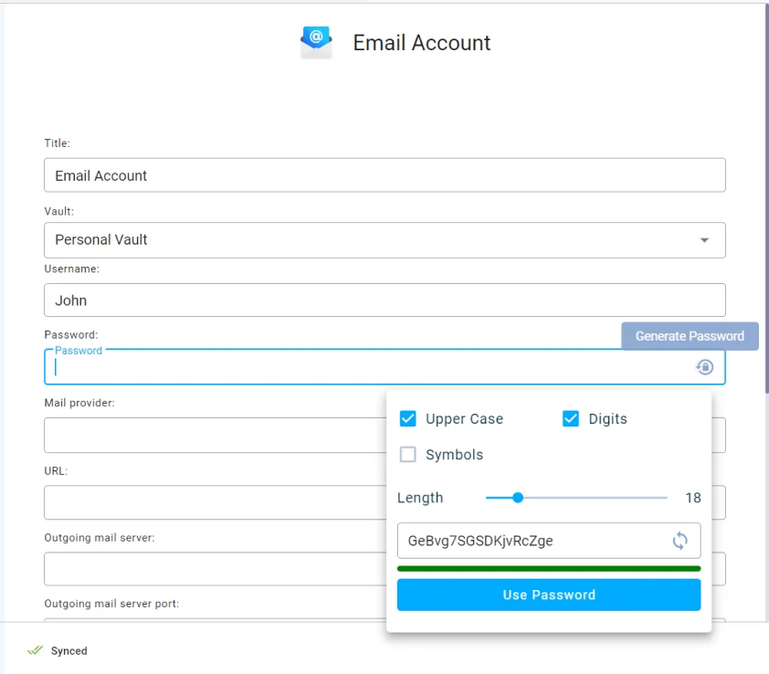769x674 pixels.
Task: Click the Generate Password label
Action: click(690, 335)
